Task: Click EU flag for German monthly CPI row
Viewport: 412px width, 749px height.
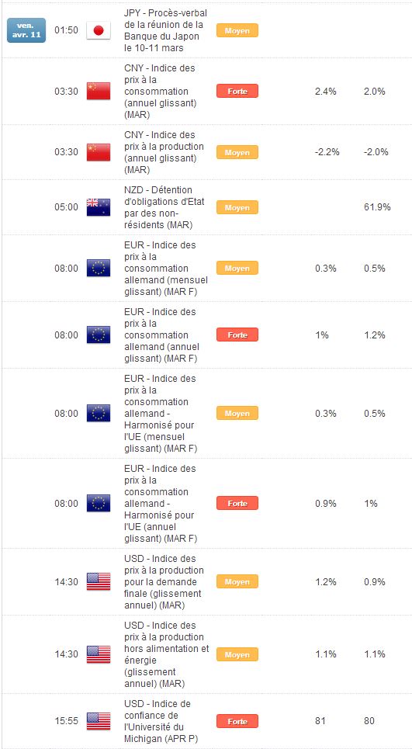Action: point(99,268)
